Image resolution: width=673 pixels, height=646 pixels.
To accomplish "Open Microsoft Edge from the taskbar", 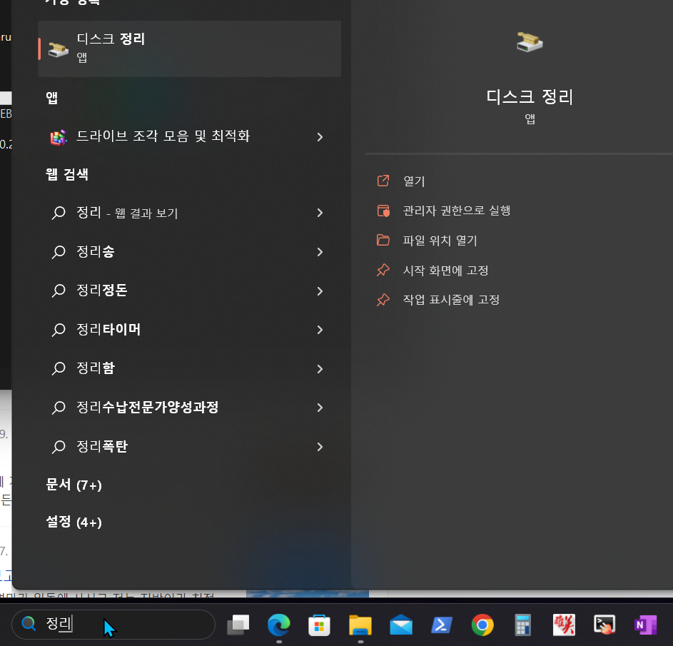I will coord(278,625).
